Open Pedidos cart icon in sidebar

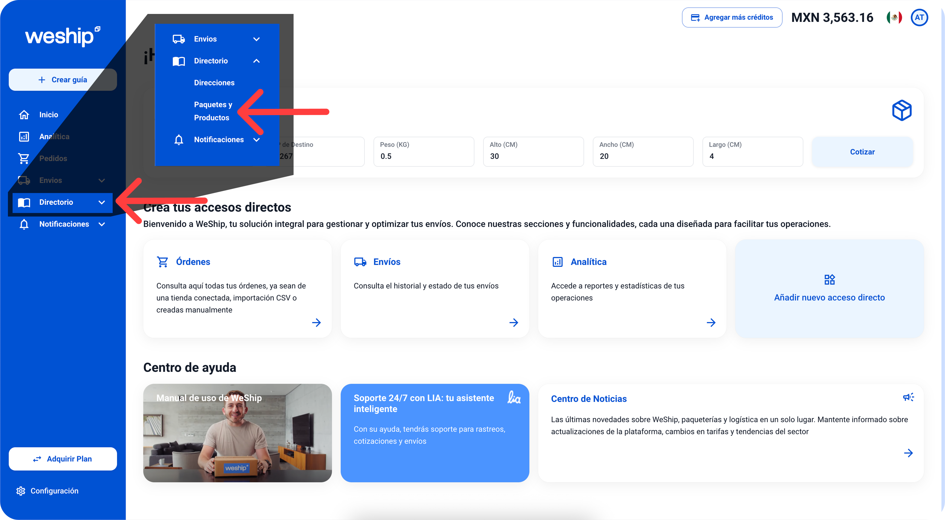(x=24, y=158)
